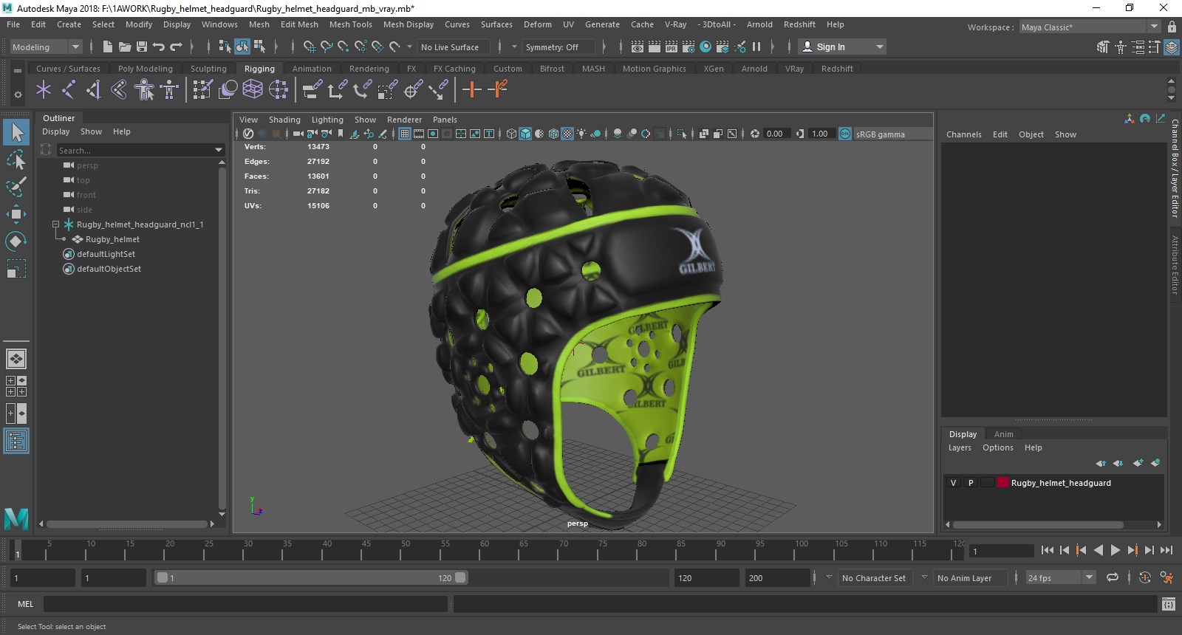Click the MEL script language button
The image size is (1182, 635).
tap(25, 604)
